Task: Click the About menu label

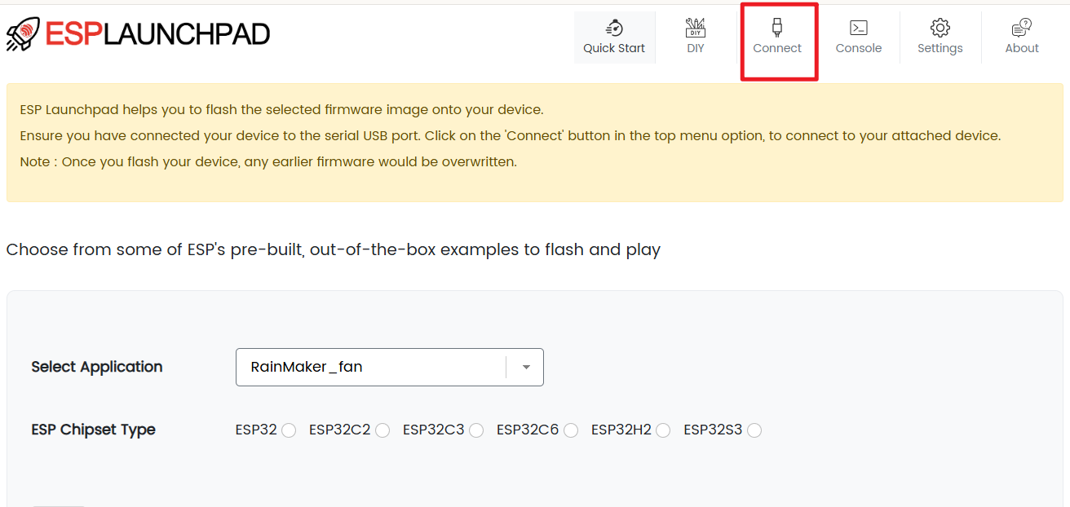Action: [1022, 48]
